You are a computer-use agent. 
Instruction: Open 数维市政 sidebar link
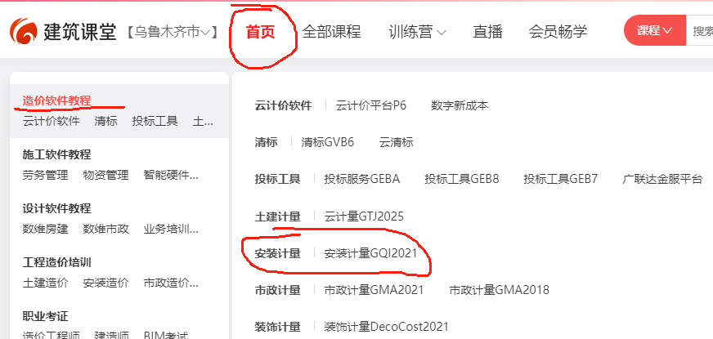point(106,229)
